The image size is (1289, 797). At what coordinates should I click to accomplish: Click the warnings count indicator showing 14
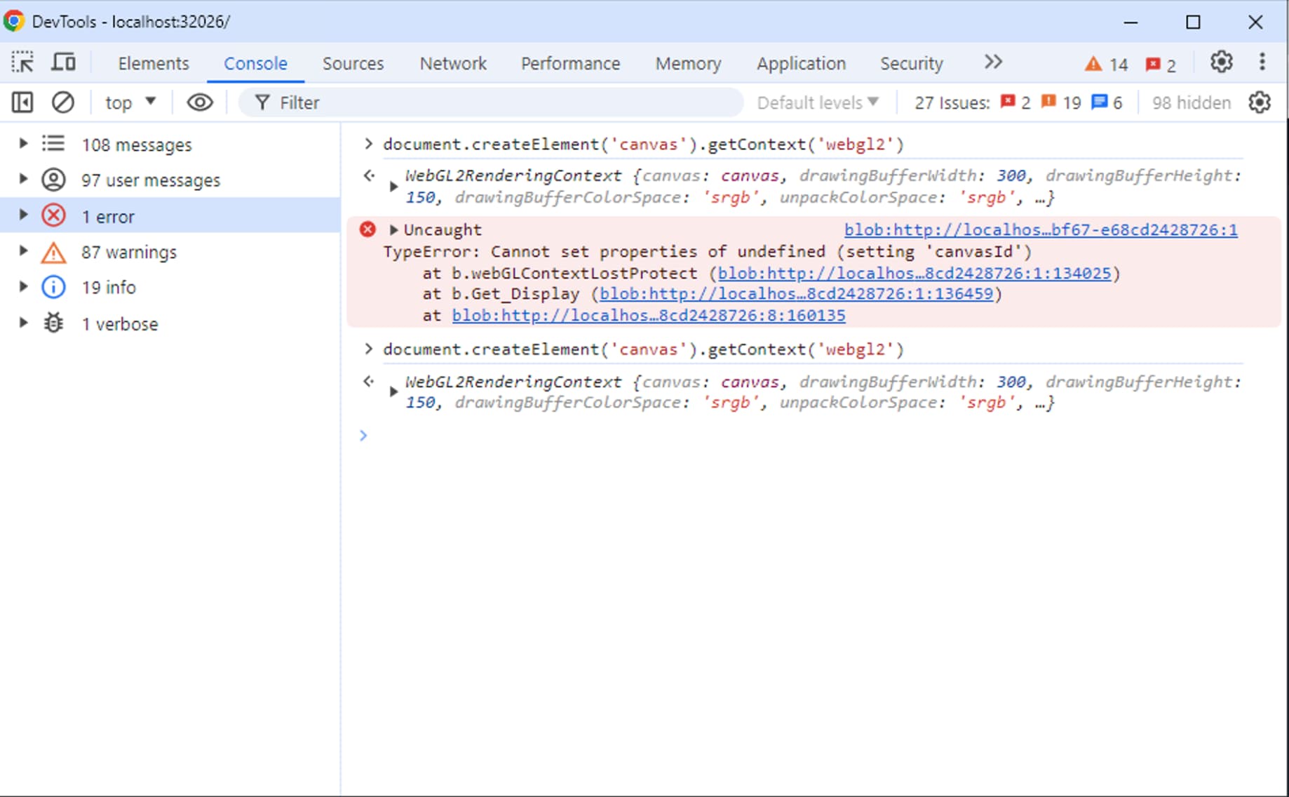click(x=1106, y=65)
